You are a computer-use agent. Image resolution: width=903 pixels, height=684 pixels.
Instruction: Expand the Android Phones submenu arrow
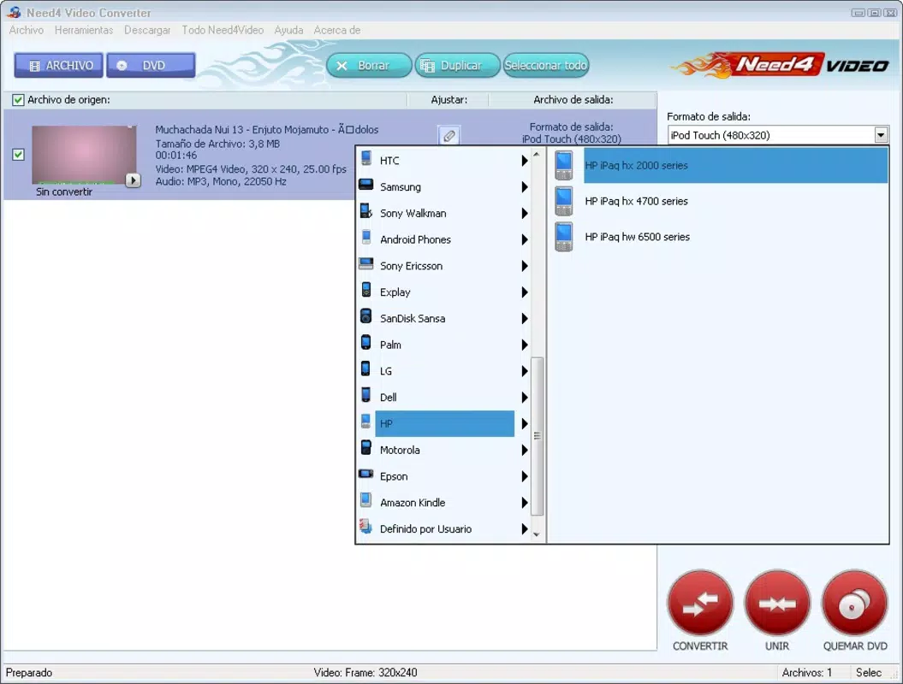pos(525,239)
